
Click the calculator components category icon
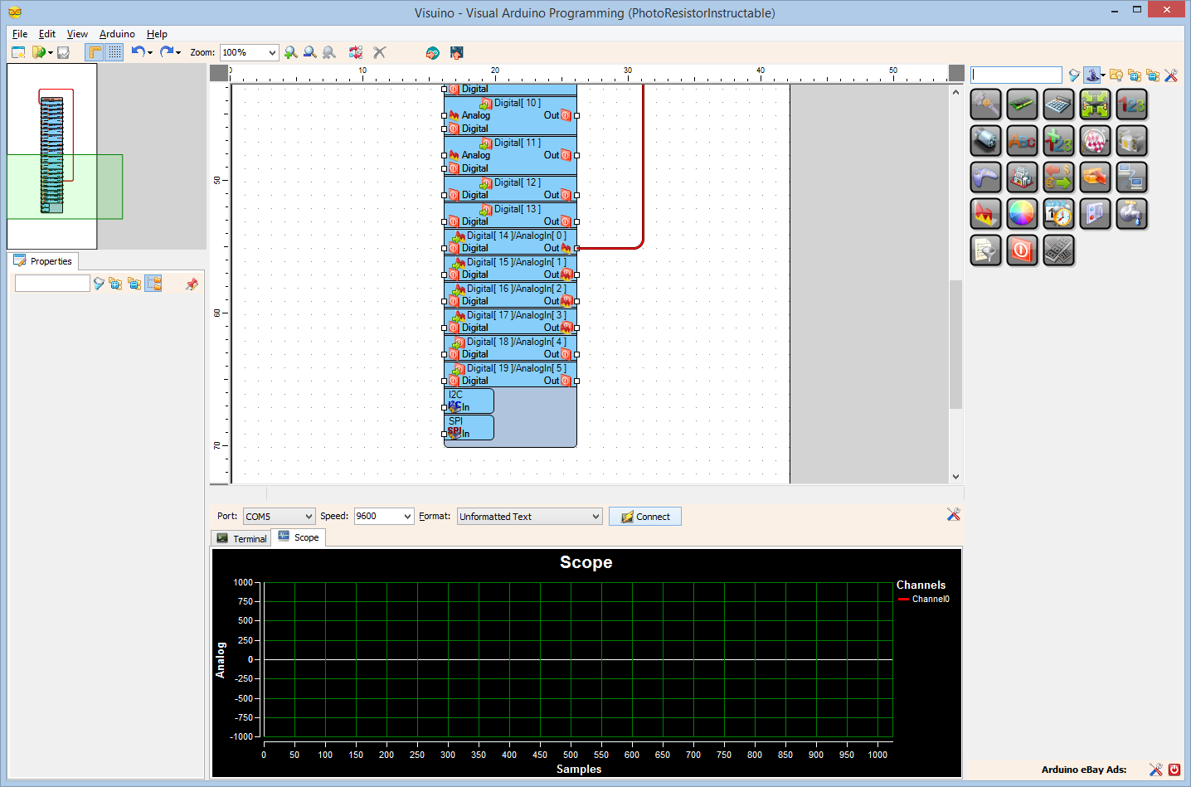pyautogui.click(x=1058, y=104)
